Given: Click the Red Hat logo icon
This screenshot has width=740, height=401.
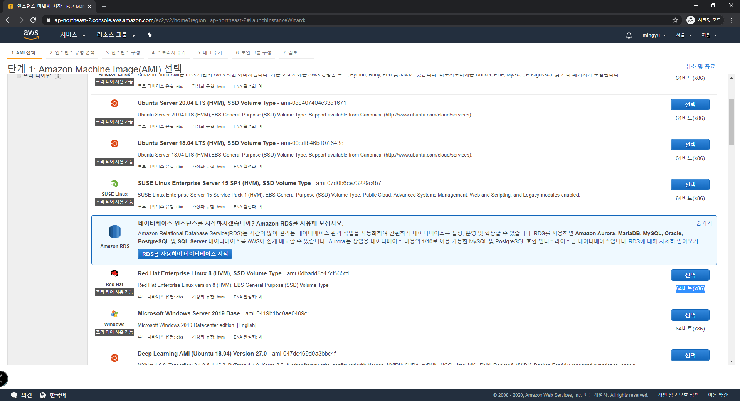Looking at the screenshot, I should click(114, 273).
